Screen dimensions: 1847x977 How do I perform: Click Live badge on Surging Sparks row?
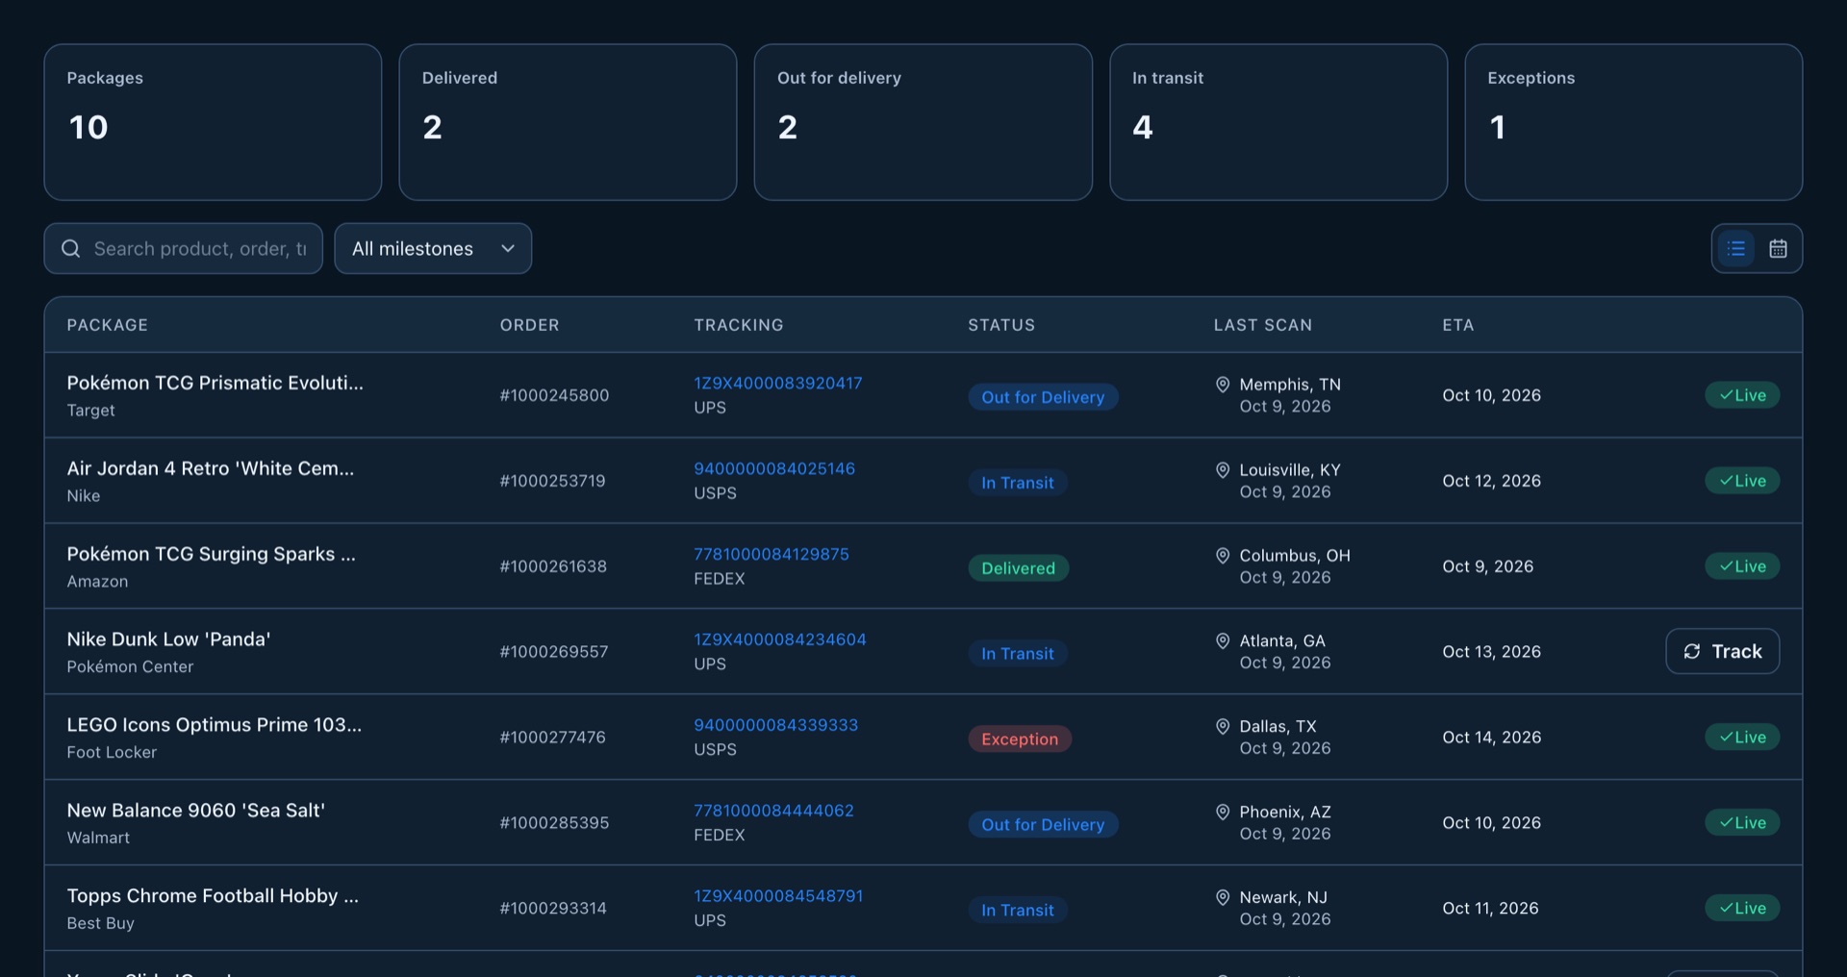pos(1742,566)
